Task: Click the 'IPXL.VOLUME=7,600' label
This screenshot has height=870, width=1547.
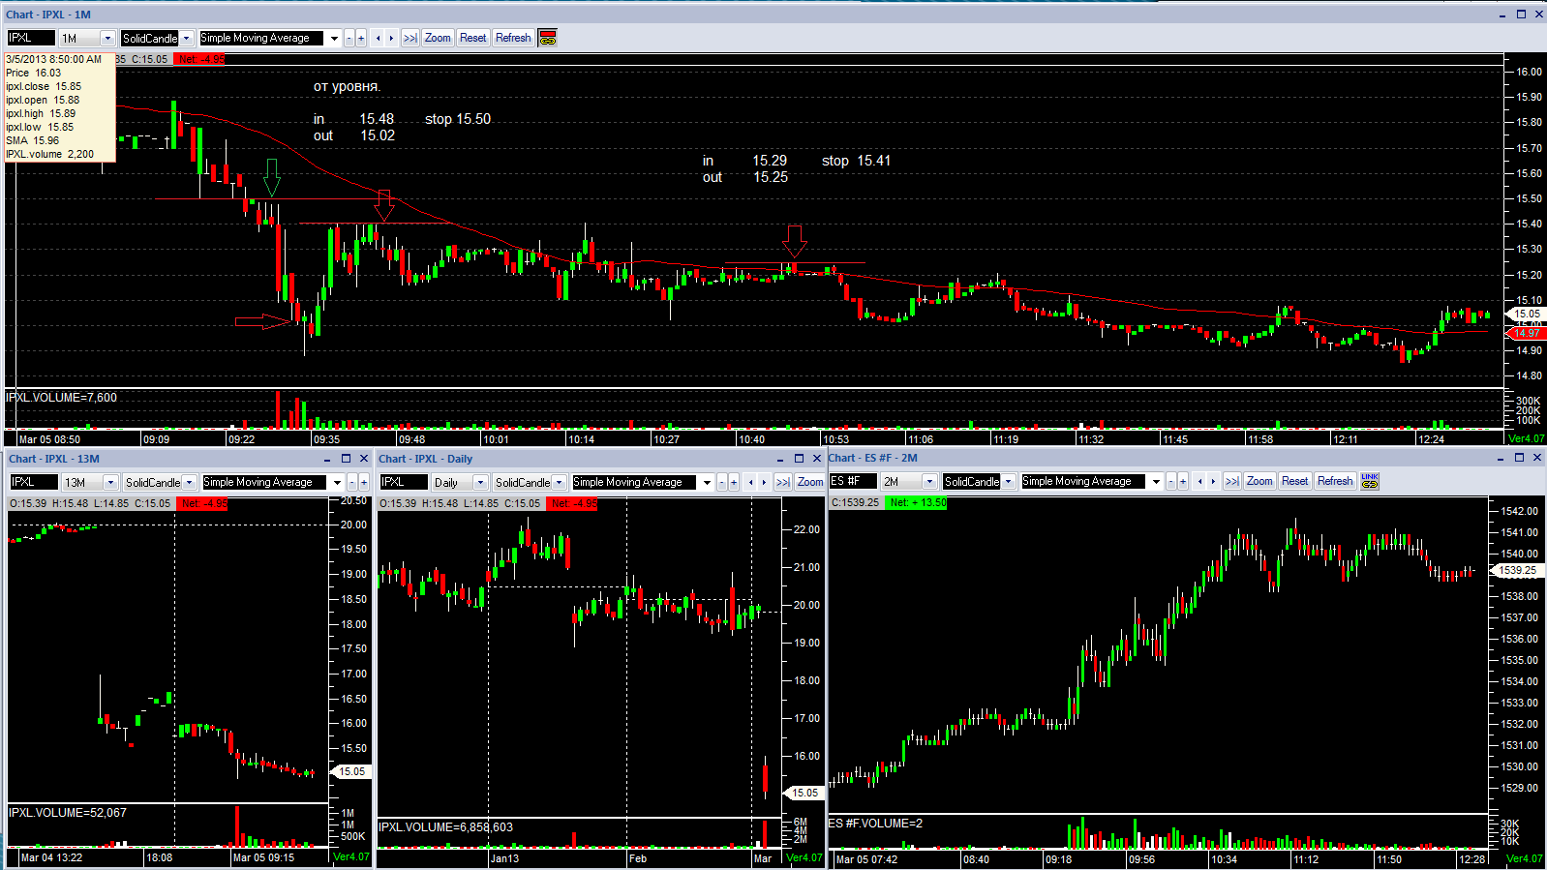Action: (x=62, y=398)
